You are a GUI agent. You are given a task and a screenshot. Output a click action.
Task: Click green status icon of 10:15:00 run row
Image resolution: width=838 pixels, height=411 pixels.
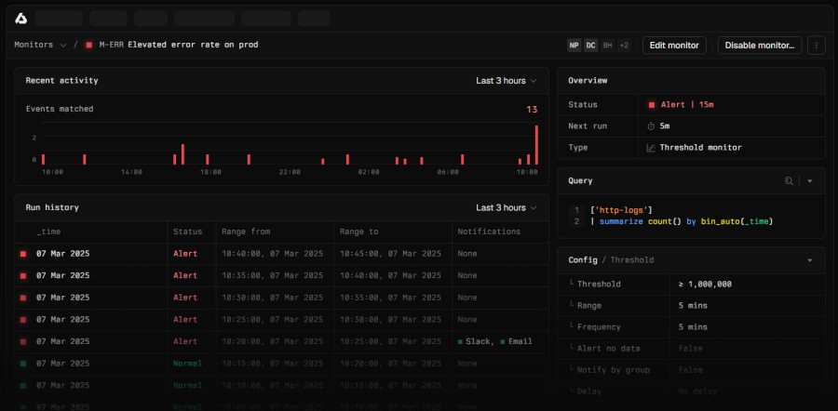tap(23, 364)
